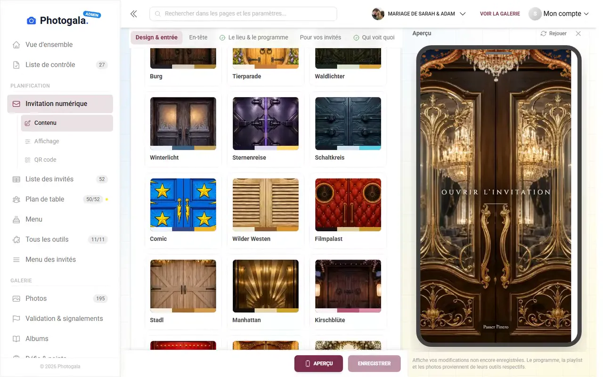Screen dimensions: 603x377
Task: Expand the Mon compte dropdown
Action: pos(559,14)
